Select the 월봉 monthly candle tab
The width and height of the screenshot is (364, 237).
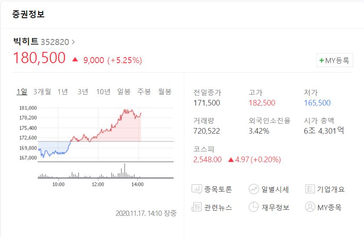(165, 92)
